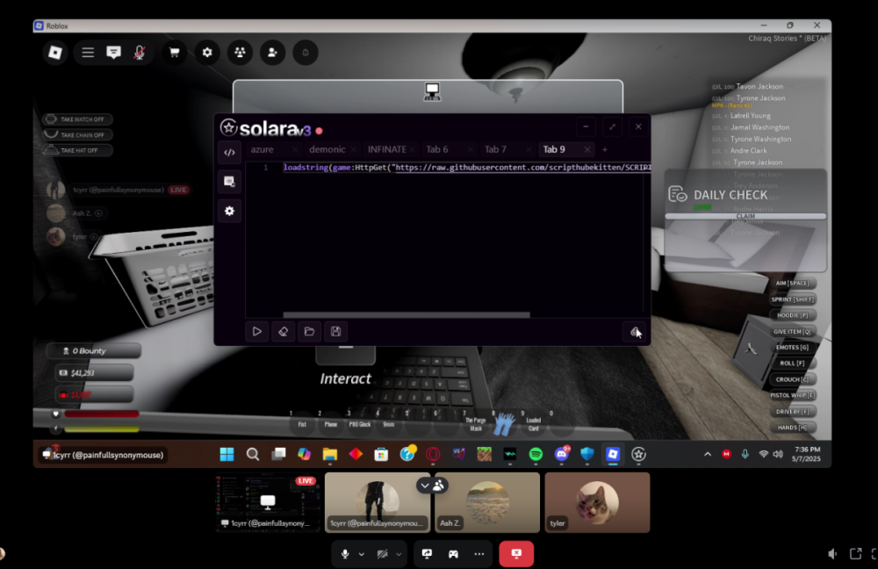Save the script with the floppy icon
Viewport: 878px width, 569px height.
click(x=335, y=332)
